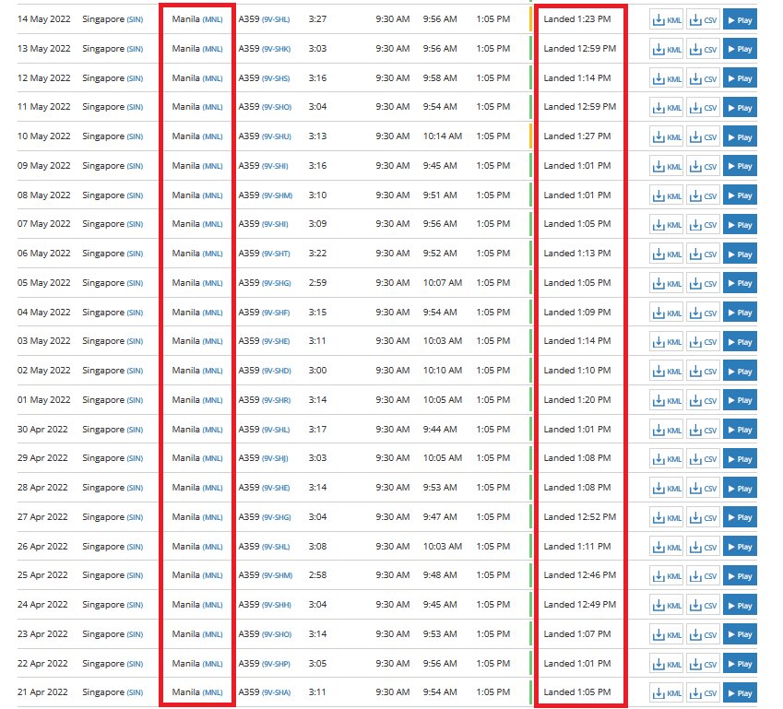The height and width of the screenshot is (709, 783).
Task: Select the '01 May 2022' date cell
Action: coord(44,399)
